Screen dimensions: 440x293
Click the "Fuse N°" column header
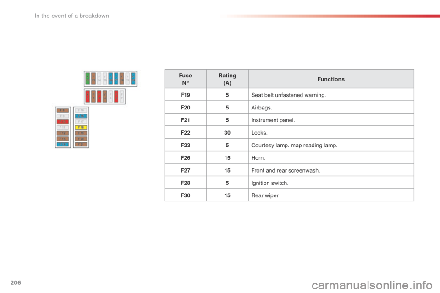[185, 79]
